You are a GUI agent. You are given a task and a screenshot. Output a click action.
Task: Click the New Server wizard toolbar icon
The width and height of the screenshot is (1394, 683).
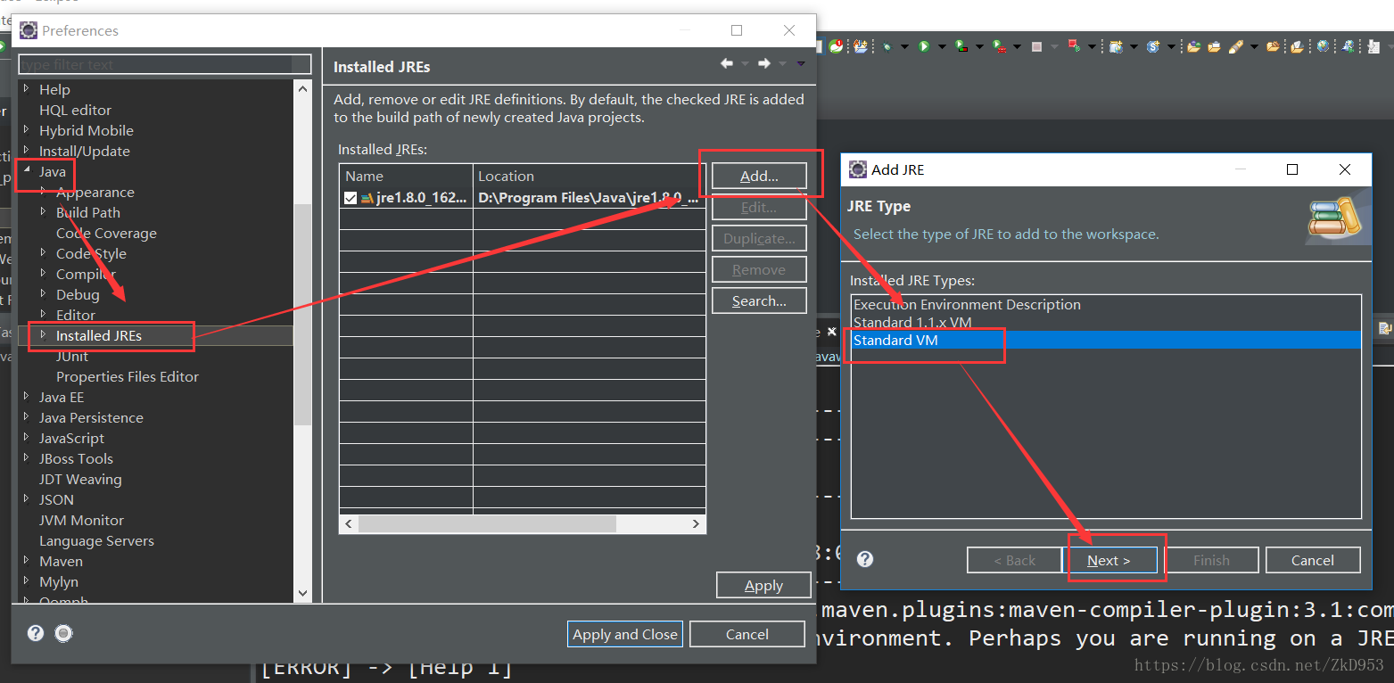(1115, 46)
